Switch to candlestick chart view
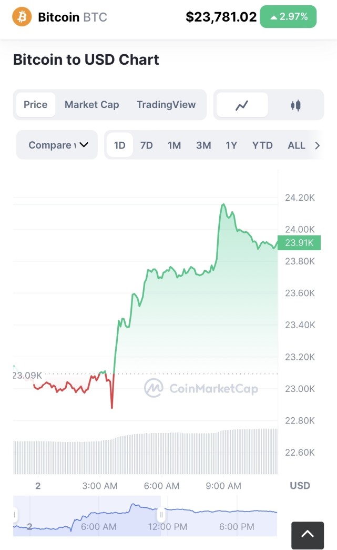The height and width of the screenshot is (550, 337). [x=296, y=105]
